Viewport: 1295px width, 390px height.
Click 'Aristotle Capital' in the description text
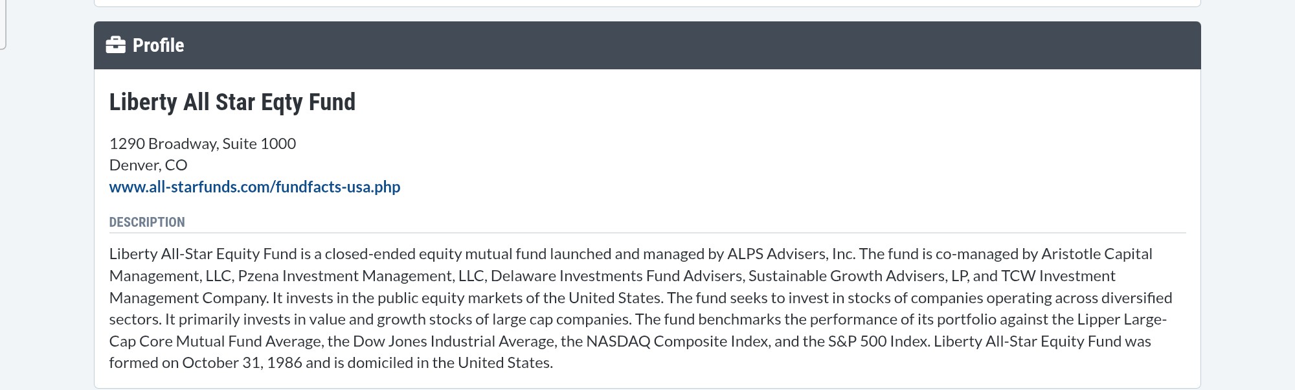tap(1097, 254)
